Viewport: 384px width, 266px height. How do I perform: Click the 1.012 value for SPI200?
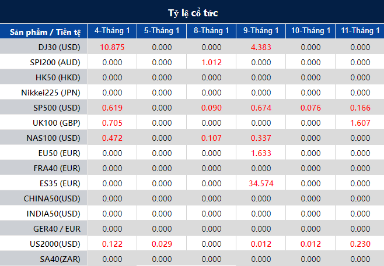point(212,62)
